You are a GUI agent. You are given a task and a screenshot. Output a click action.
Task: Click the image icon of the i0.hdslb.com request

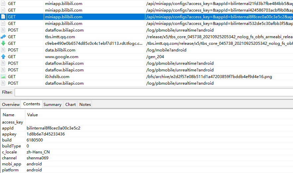click(x=3, y=76)
